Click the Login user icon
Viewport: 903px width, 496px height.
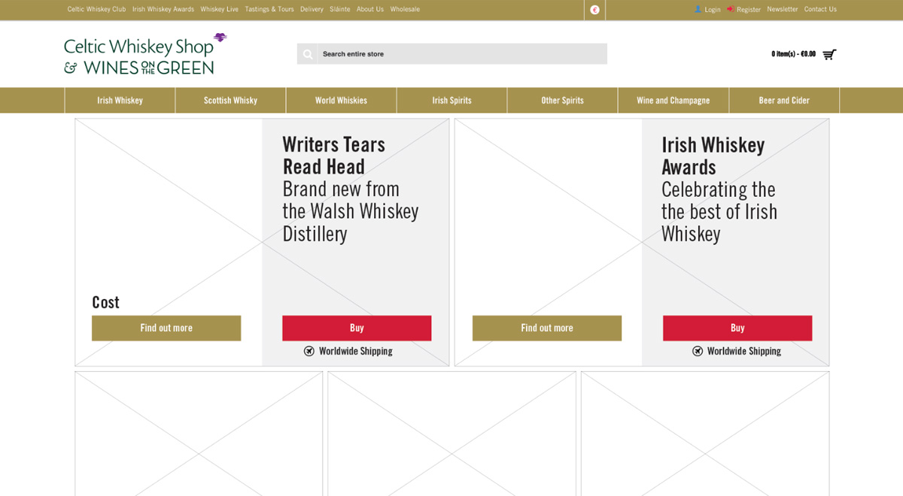698,9
